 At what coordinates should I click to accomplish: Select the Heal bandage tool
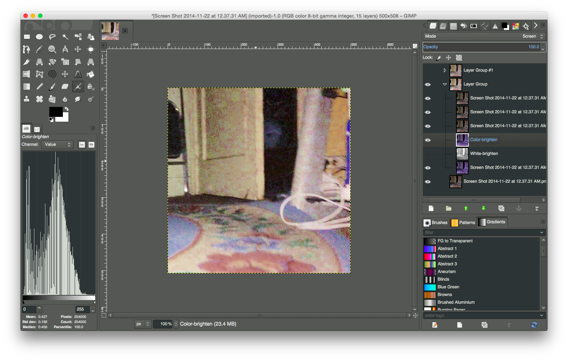pyautogui.click(x=40, y=99)
